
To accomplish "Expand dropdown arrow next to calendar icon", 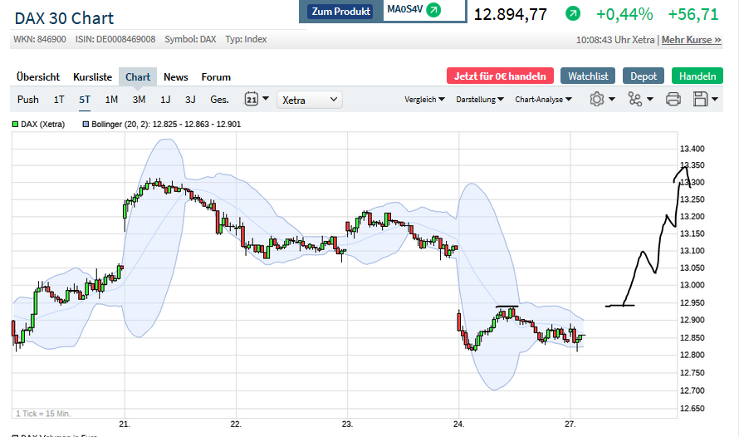I will [x=266, y=99].
